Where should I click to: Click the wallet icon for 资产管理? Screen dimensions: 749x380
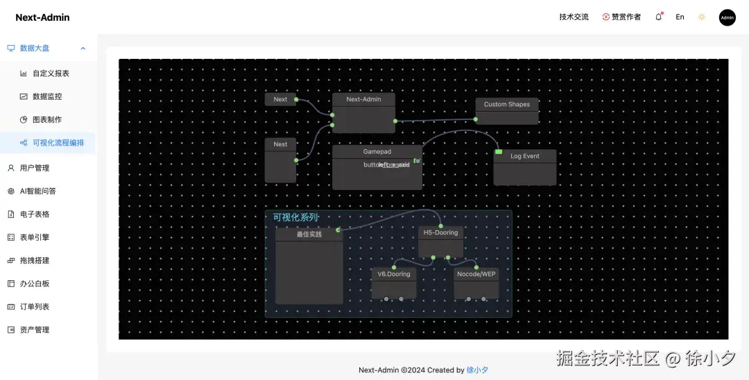pyautogui.click(x=11, y=330)
